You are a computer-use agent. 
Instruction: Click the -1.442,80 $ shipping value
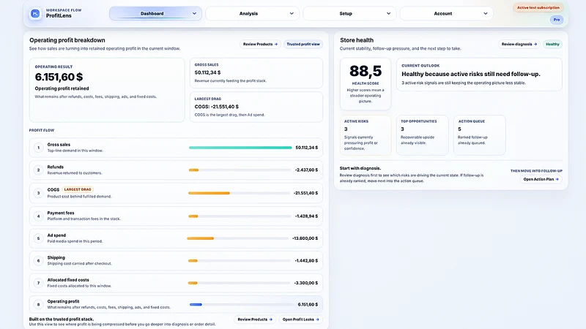[306, 261]
